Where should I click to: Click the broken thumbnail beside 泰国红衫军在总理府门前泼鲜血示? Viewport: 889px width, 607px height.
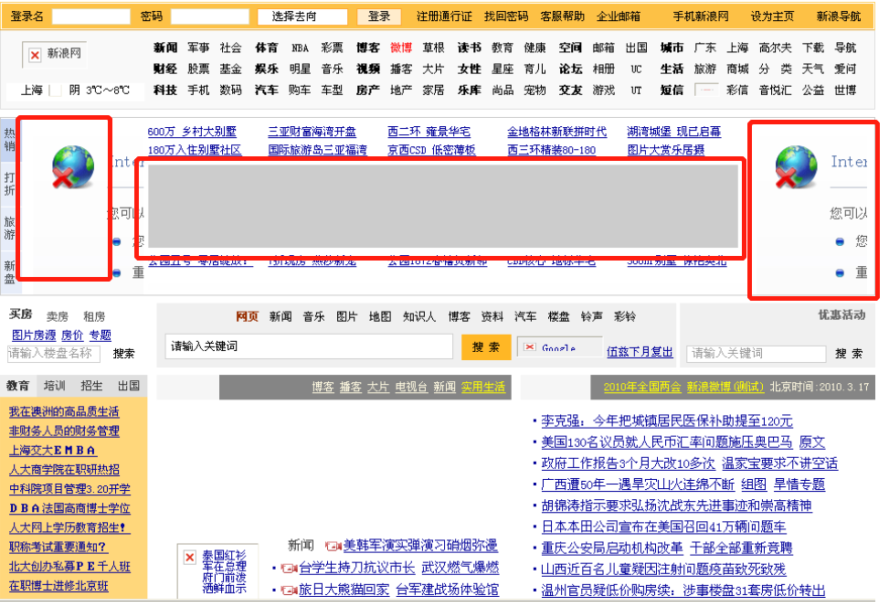pyautogui.click(x=190, y=558)
